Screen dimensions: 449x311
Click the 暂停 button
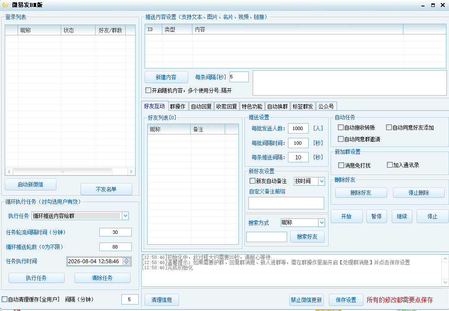click(x=377, y=216)
